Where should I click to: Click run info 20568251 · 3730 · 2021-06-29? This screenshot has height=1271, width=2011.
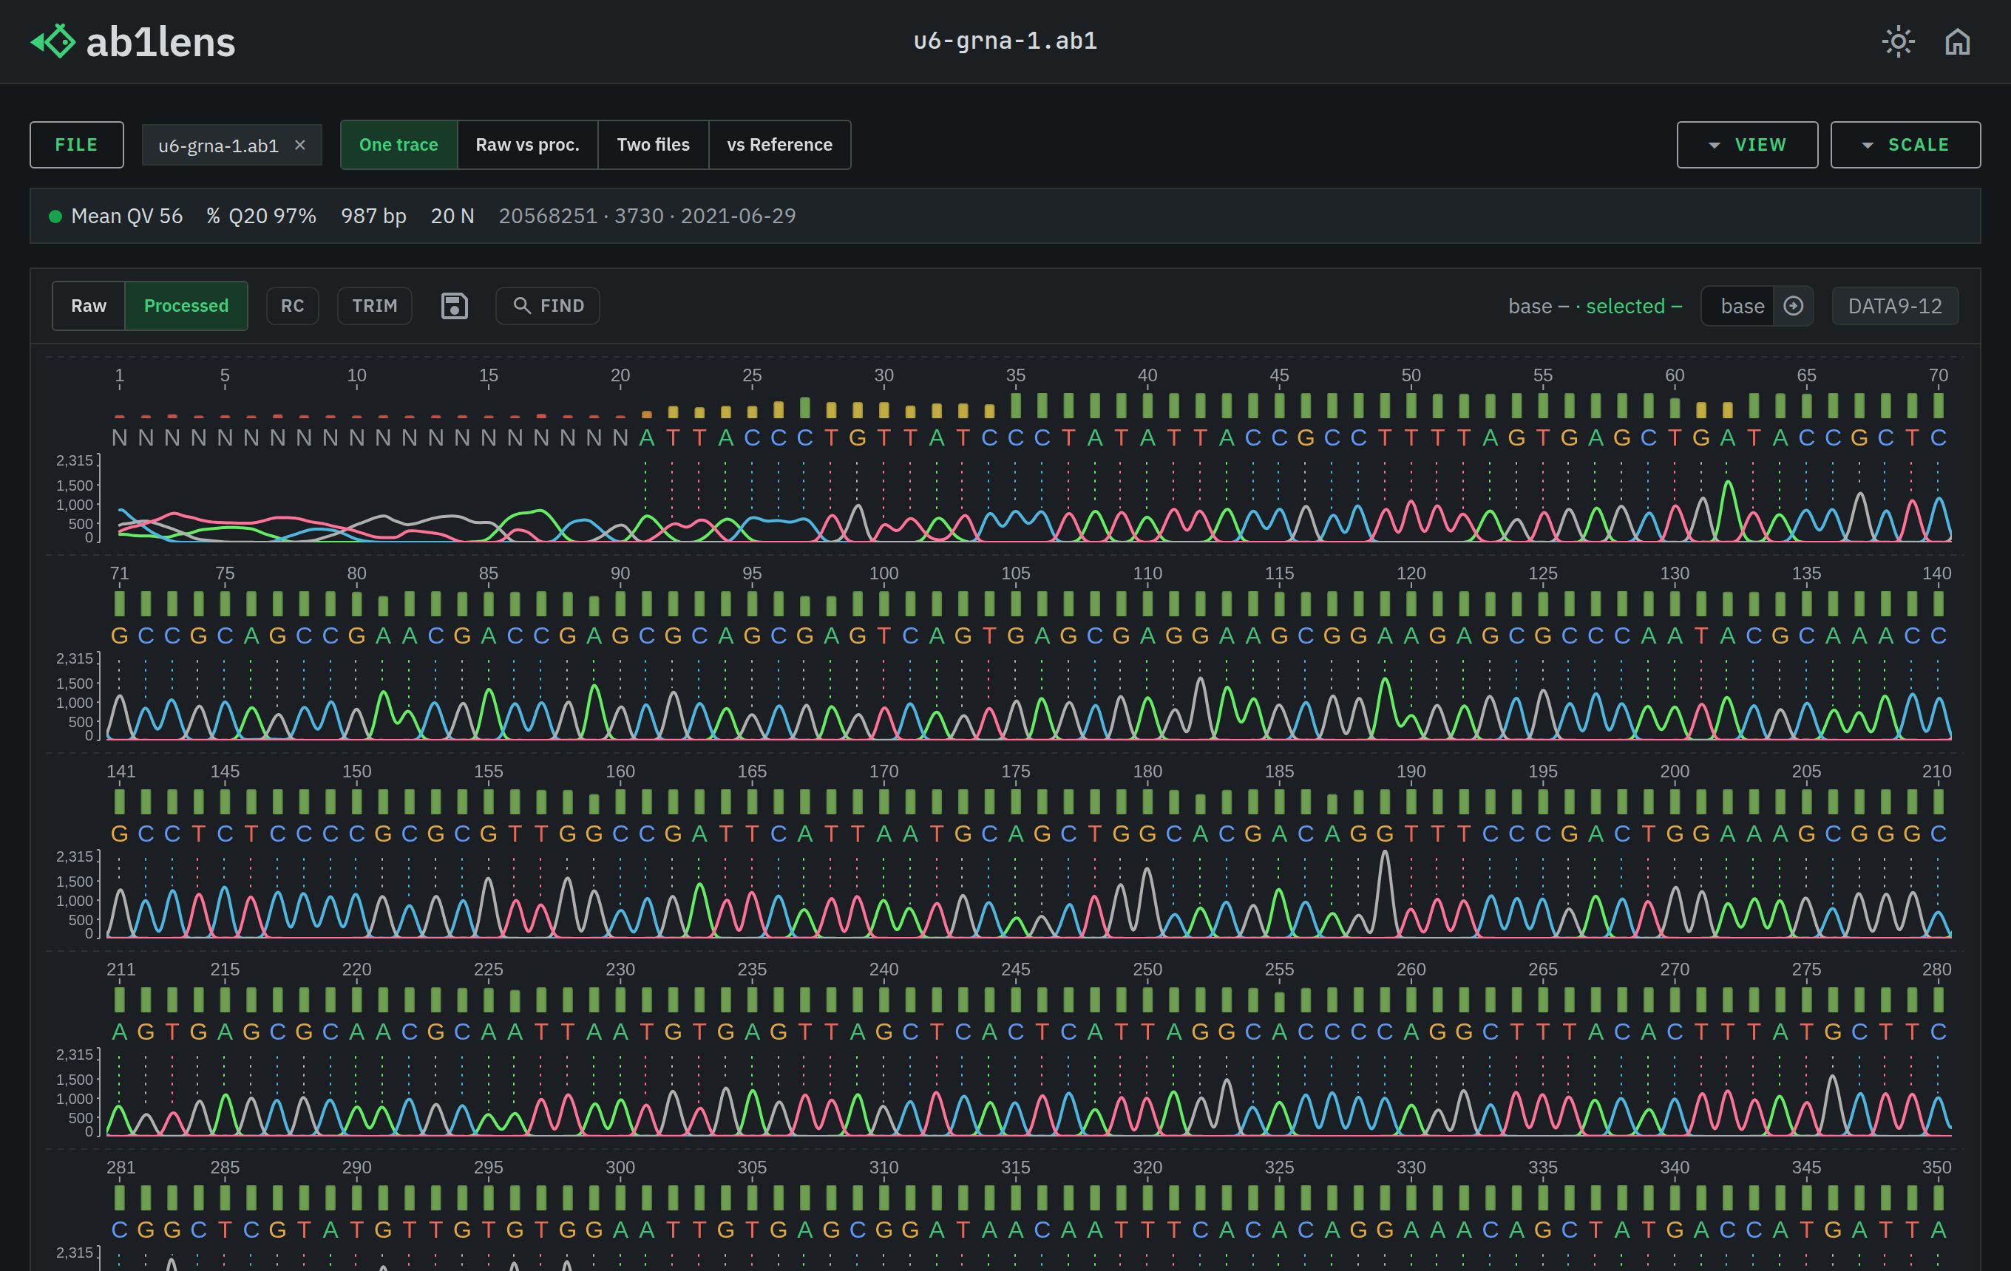(x=647, y=217)
